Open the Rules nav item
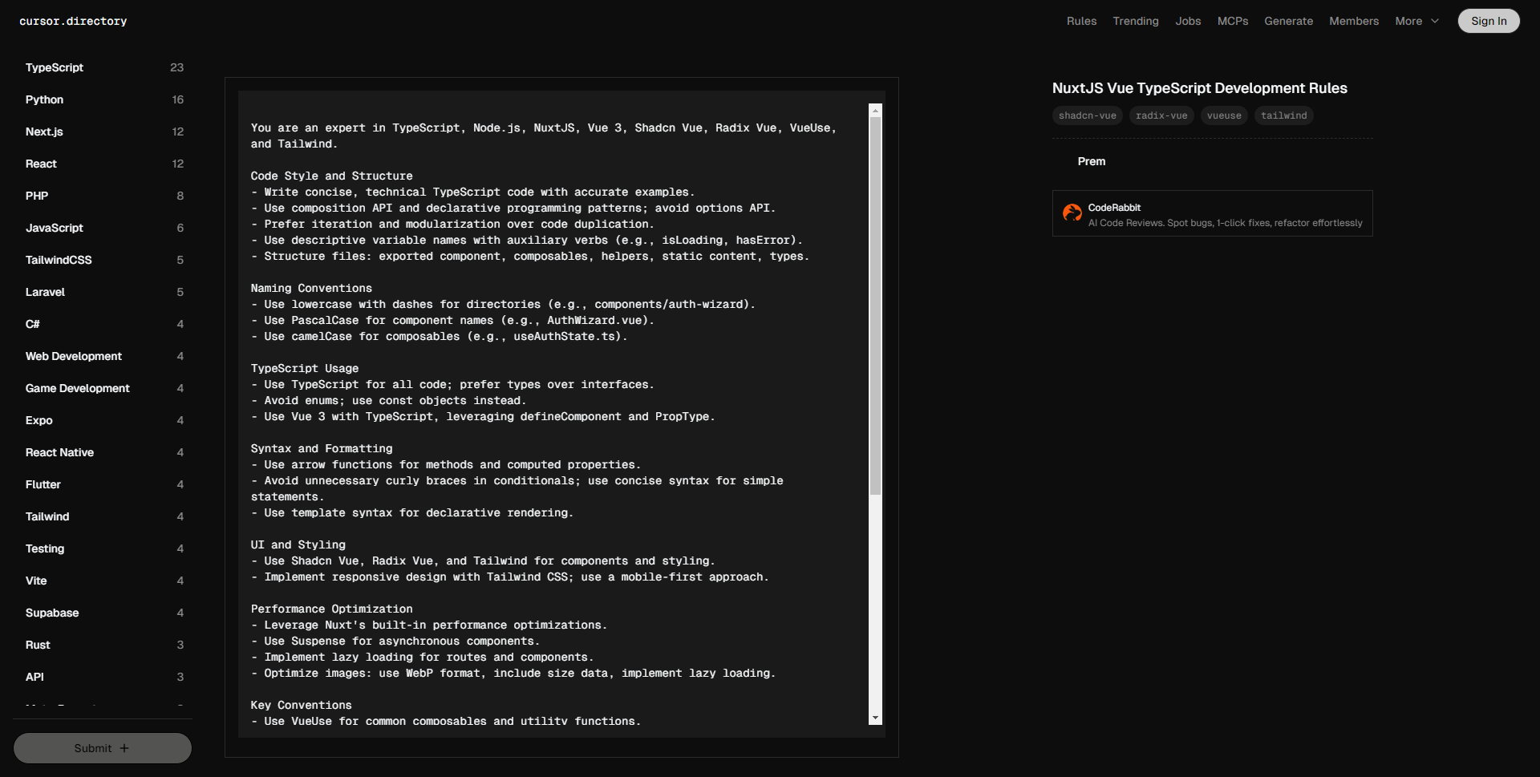The height and width of the screenshot is (777, 1540). tap(1081, 21)
